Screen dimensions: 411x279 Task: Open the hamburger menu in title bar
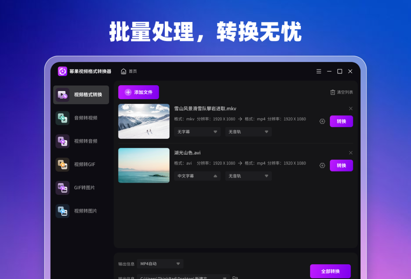click(319, 71)
